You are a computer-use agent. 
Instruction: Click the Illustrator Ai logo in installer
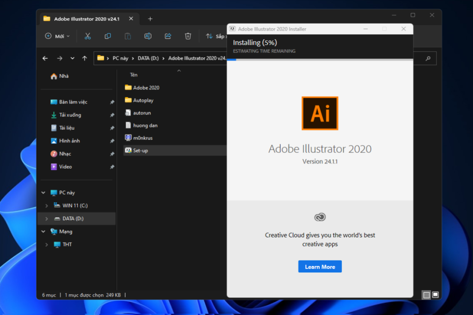coord(320,113)
